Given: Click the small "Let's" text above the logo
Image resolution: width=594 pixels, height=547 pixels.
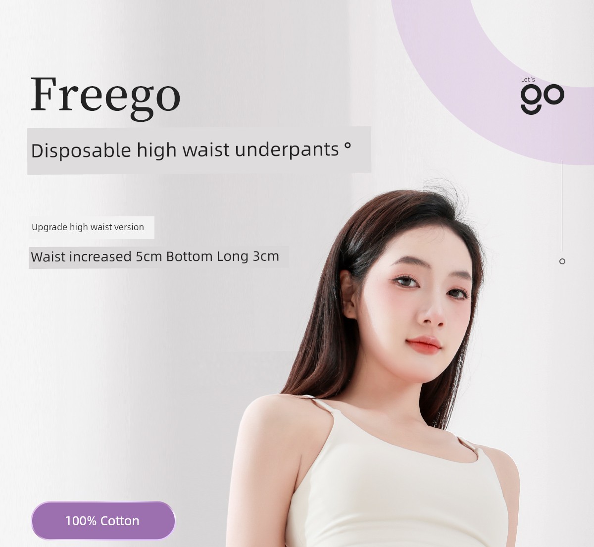Looking at the screenshot, I should click(x=528, y=79).
